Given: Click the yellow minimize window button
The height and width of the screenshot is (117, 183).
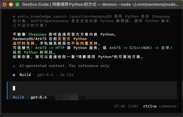Looking at the screenshot, I should [11, 4].
